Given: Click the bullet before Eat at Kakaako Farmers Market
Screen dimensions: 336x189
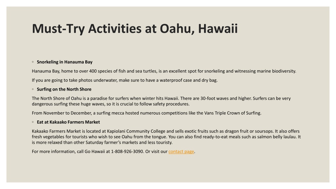Looking at the screenshot, I should click(33, 122).
